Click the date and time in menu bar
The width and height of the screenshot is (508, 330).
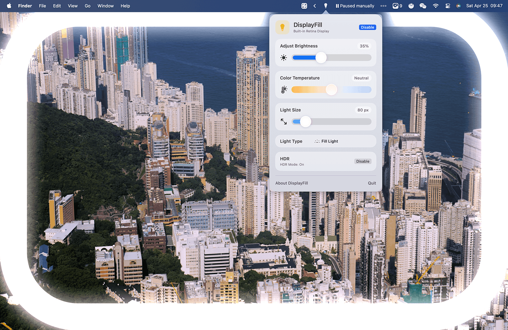click(x=484, y=6)
